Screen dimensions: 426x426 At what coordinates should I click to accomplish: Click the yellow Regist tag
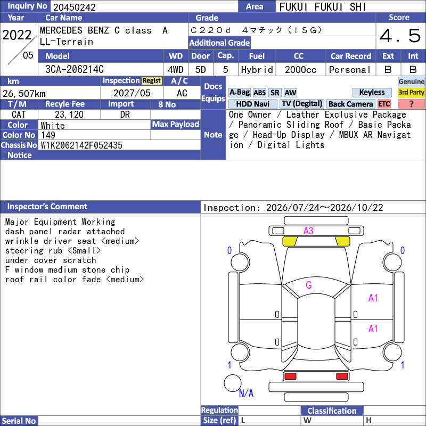pos(152,81)
